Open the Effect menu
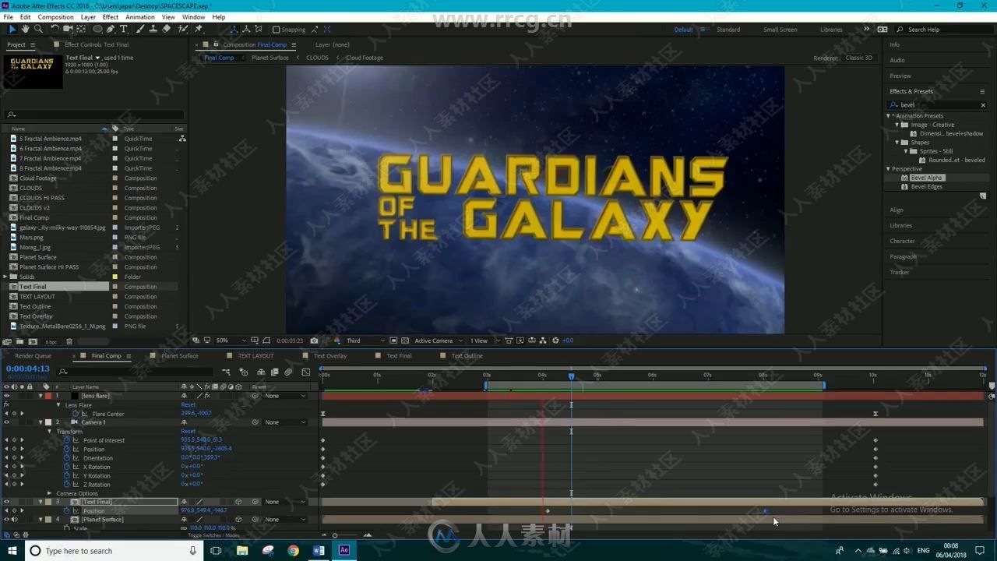This screenshot has height=561, width=997. click(111, 16)
